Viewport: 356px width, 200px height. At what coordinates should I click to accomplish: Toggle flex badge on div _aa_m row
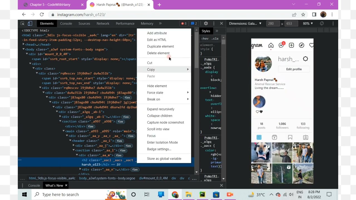click(119, 155)
